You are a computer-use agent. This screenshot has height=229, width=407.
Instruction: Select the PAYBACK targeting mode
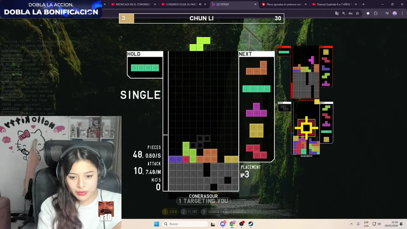(234, 212)
